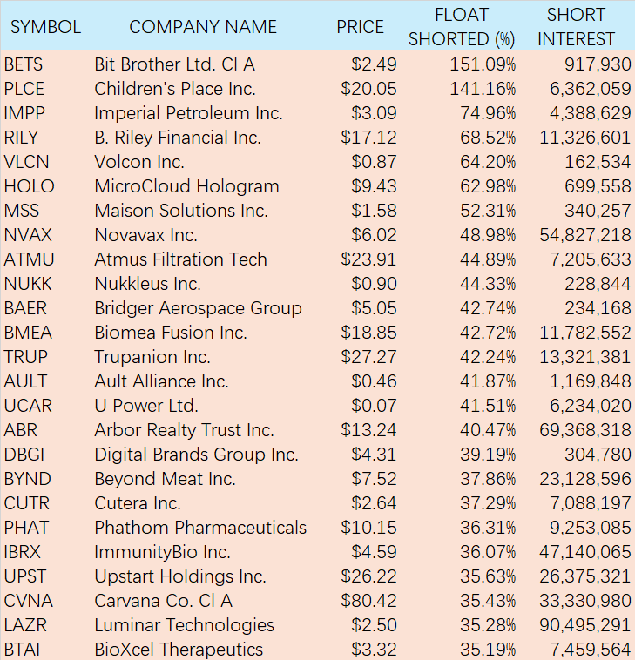Click the 151.09% float shorted value
This screenshot has width=635, height=660.
point(483,64)
